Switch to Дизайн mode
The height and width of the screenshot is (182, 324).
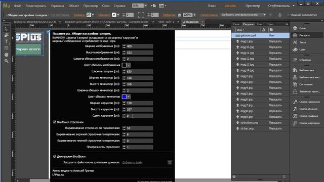coord(230,6)
